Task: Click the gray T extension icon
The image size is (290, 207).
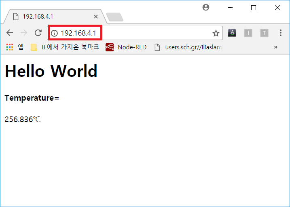Action: click(x=264, y=33)
